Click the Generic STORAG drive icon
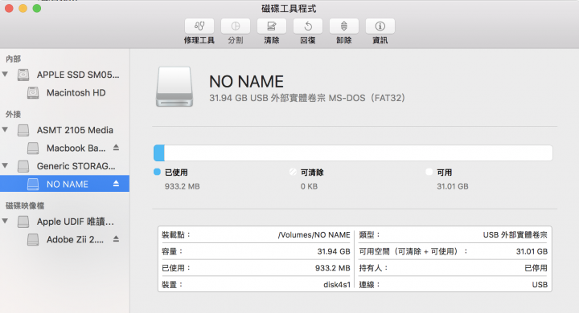579x313 pixels. 23,166
